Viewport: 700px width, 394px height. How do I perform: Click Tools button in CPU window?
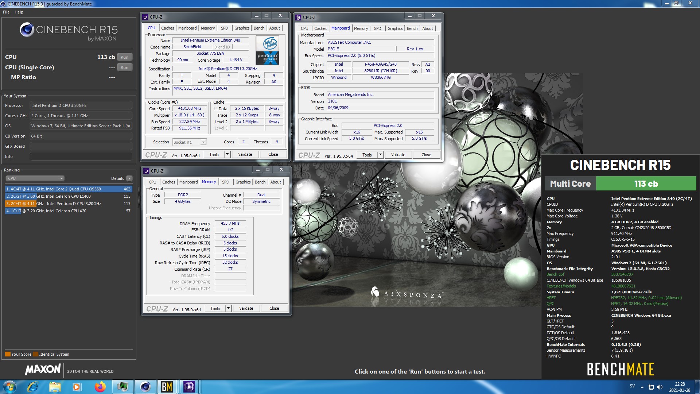(x=214, y=155)
